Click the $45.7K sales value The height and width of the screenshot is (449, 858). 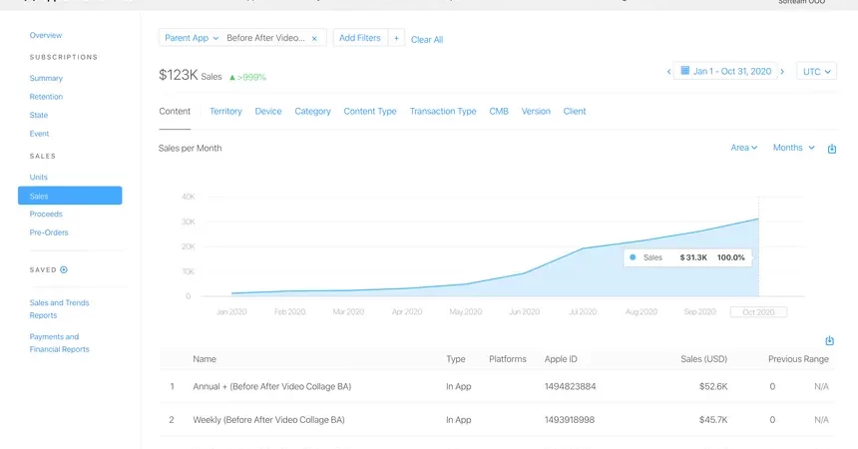tap(713, 420)
